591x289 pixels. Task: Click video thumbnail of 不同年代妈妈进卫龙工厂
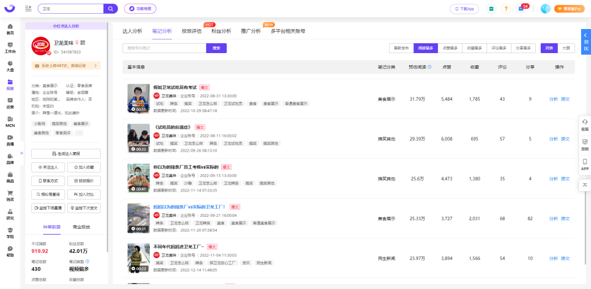point(138,258)
